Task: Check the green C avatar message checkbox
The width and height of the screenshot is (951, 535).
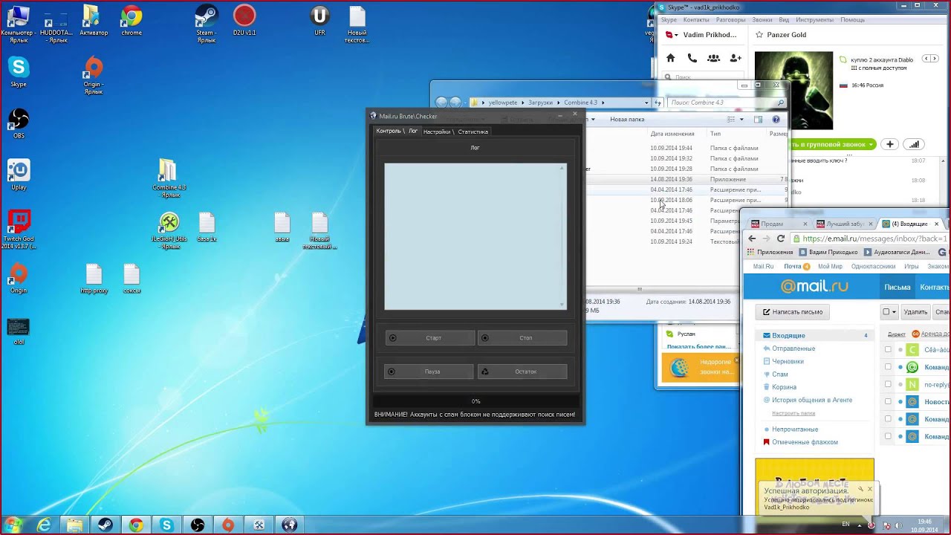Action: (888, 350)
